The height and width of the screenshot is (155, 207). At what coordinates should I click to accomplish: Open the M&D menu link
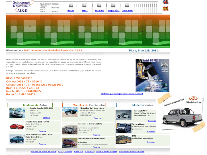85,11
